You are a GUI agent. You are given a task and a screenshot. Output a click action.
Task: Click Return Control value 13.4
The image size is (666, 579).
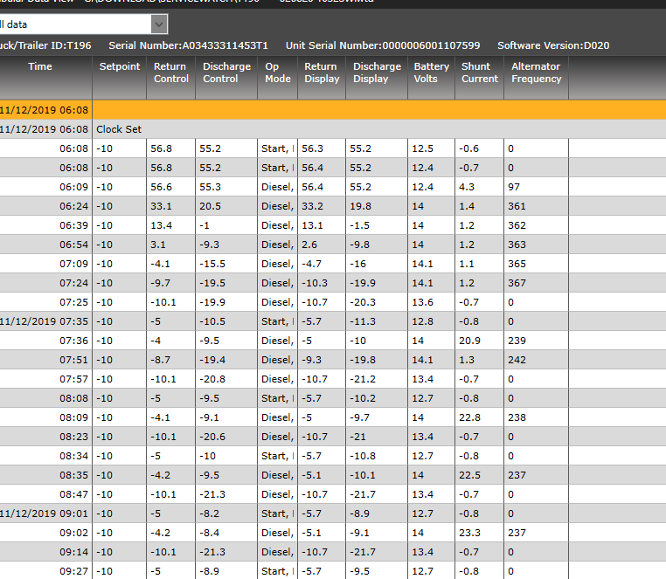161,225
